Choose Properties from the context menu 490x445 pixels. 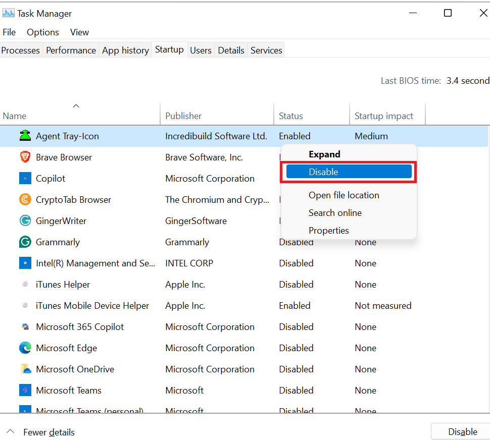pyautogui.click(x=328, y=231)
